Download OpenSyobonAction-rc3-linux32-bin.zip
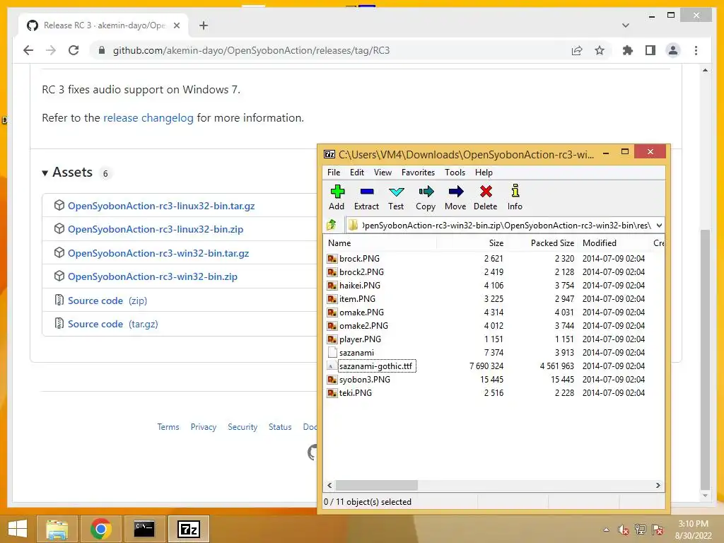This screenshot has height=543, width=724. pyautogui.click(x=155, y=229)
